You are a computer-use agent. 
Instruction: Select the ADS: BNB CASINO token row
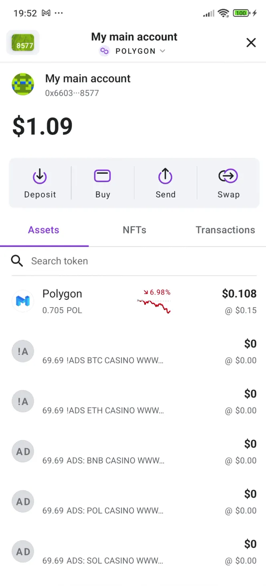[100, 452]
